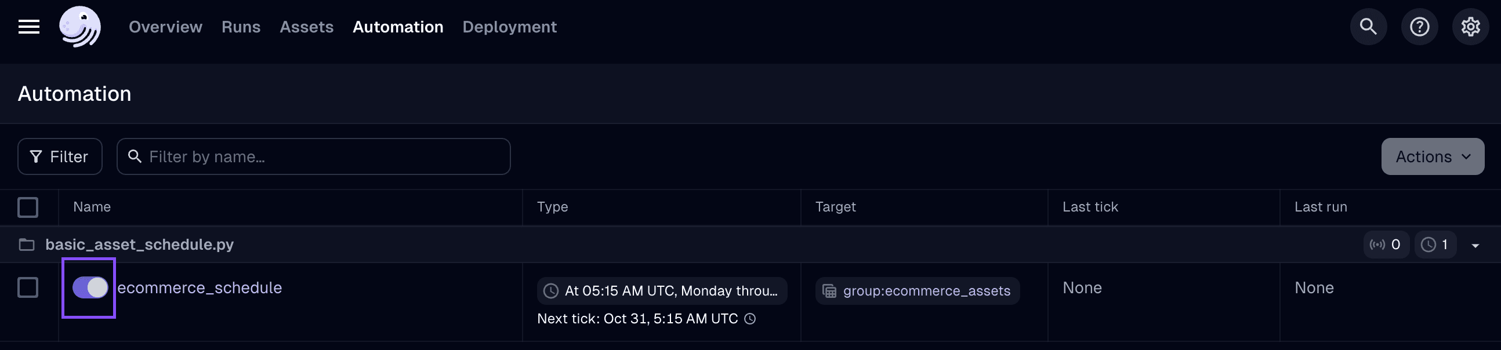Image resolution: width=1501 pixels, height=350 pixels.
Task: Click the Dagster octopus logo
Action: [x=81, y=27]
